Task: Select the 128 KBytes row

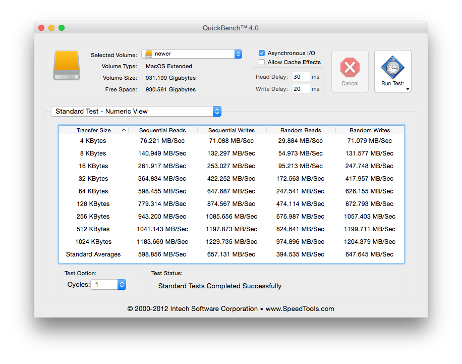Action: click(x=232, y=204)
